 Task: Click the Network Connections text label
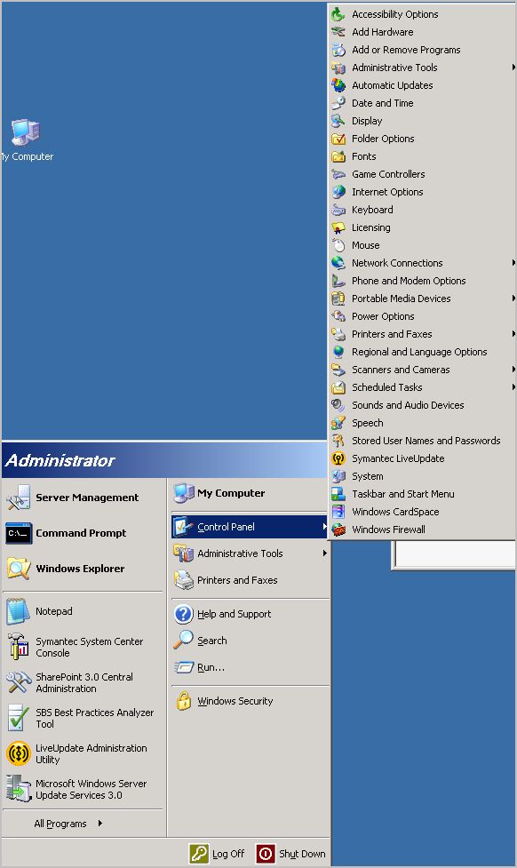(x=397, y=263)
